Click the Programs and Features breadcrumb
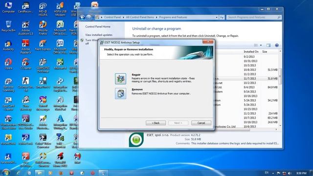Viewport: 313px width, 176px height. (x=173, y=18)
